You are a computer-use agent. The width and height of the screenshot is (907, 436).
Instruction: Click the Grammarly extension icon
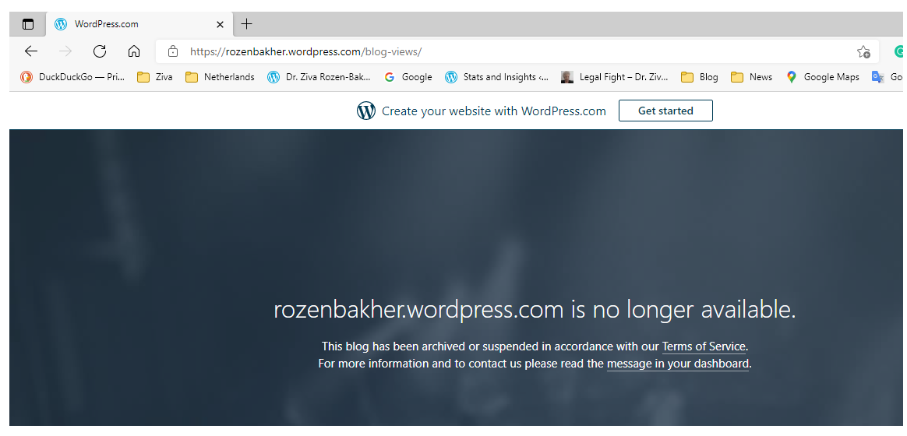pyautogui.click(x=899, y=51)
